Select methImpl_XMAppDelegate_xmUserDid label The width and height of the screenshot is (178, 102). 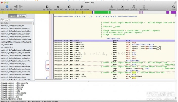[16, 53]
